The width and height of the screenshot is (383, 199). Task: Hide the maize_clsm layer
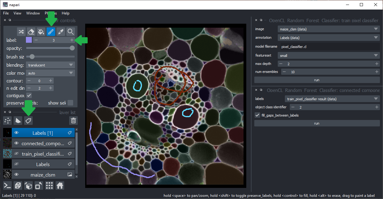[17, 175]
